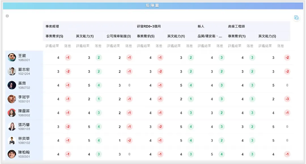Click 陳柏翰's avatar
Screen dimensions: 306x164
tap(11, 154)
